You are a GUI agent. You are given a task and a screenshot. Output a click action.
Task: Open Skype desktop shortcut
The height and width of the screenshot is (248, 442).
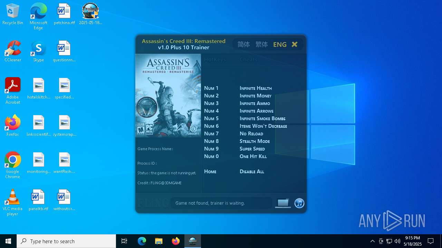[38, 52]
